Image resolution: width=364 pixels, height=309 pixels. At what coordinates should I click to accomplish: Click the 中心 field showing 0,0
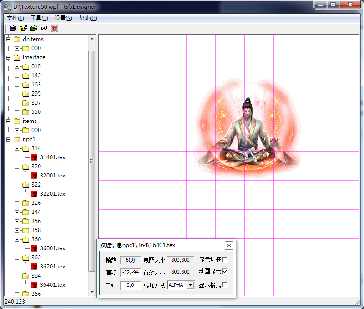[131, 285]
